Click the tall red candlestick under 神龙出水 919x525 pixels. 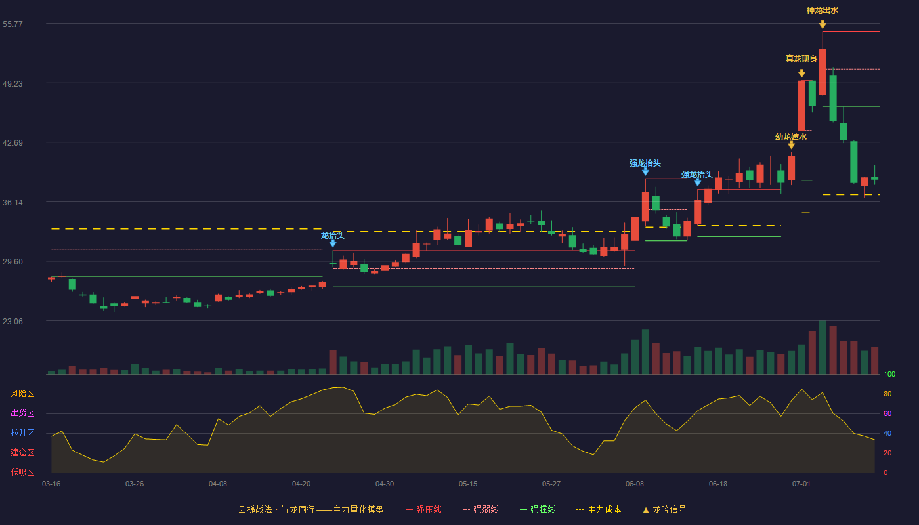pos(823,72)
